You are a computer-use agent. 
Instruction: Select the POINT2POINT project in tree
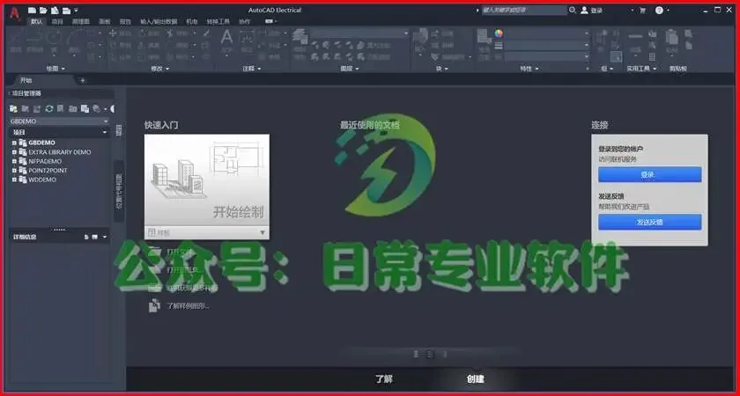48,171
